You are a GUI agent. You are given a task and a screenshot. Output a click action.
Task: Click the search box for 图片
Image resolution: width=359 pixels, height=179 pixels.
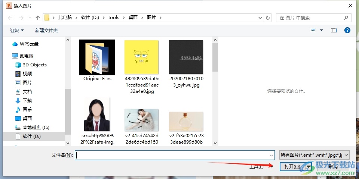coord(310,18)
